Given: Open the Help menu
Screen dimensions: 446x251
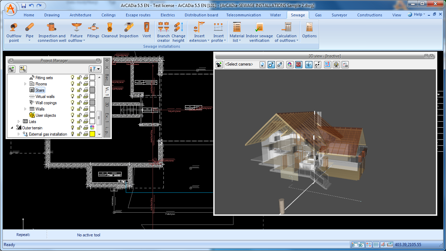Looking at the screenshot, I should pyautogui.click(x=417, y=15).
